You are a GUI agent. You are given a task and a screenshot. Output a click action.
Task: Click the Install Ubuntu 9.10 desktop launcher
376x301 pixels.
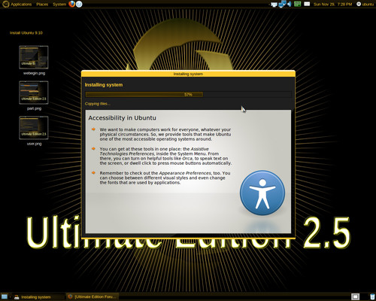(26, 33)
